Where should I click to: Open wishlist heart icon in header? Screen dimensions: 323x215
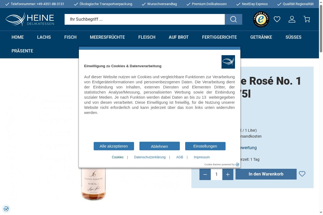tap(277, 19)
